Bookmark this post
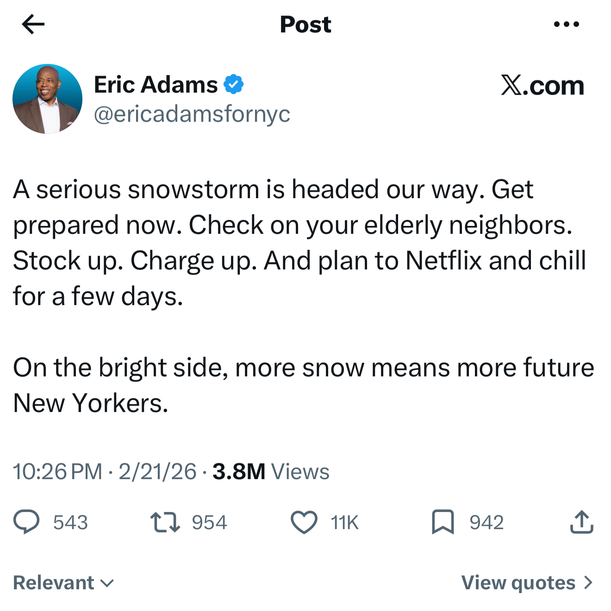Viewport: 611px width, 611px height. tap(443, 522)
